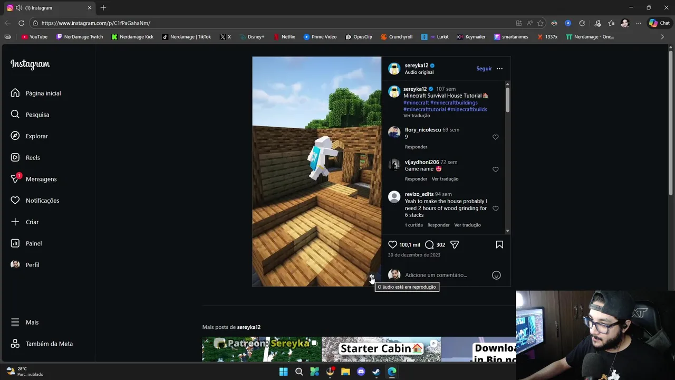Click address bar URL
Screen dimensions: 675x380
pos(96,23)
